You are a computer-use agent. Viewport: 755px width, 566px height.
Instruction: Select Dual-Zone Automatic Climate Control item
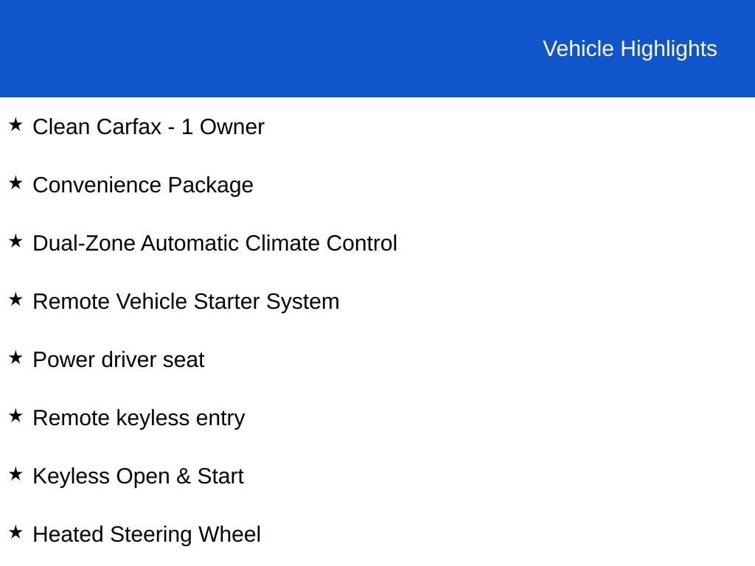[x=215, y=243]
